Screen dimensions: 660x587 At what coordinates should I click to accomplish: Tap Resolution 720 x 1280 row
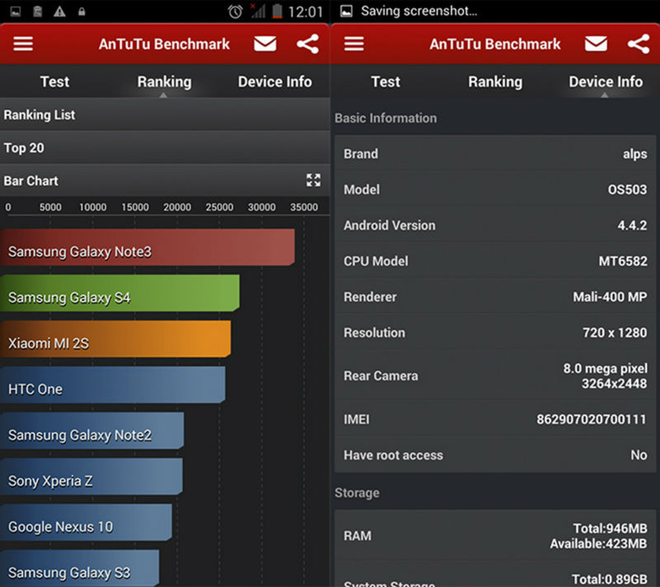click(495, 332)
